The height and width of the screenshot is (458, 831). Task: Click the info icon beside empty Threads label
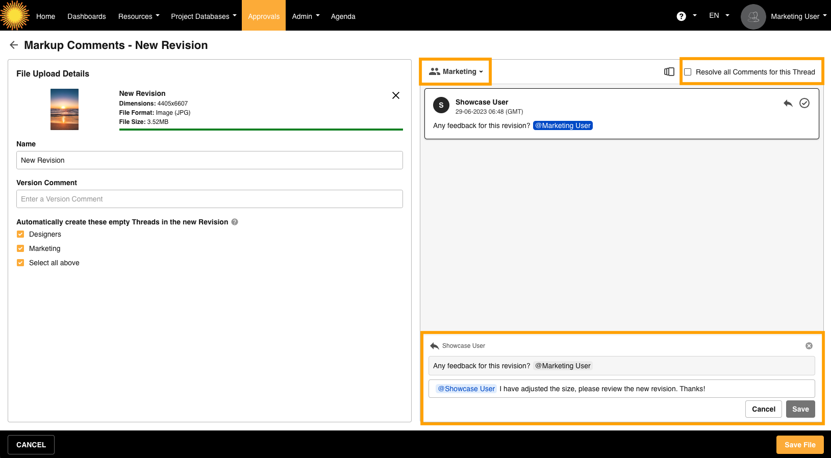(235, 222)
